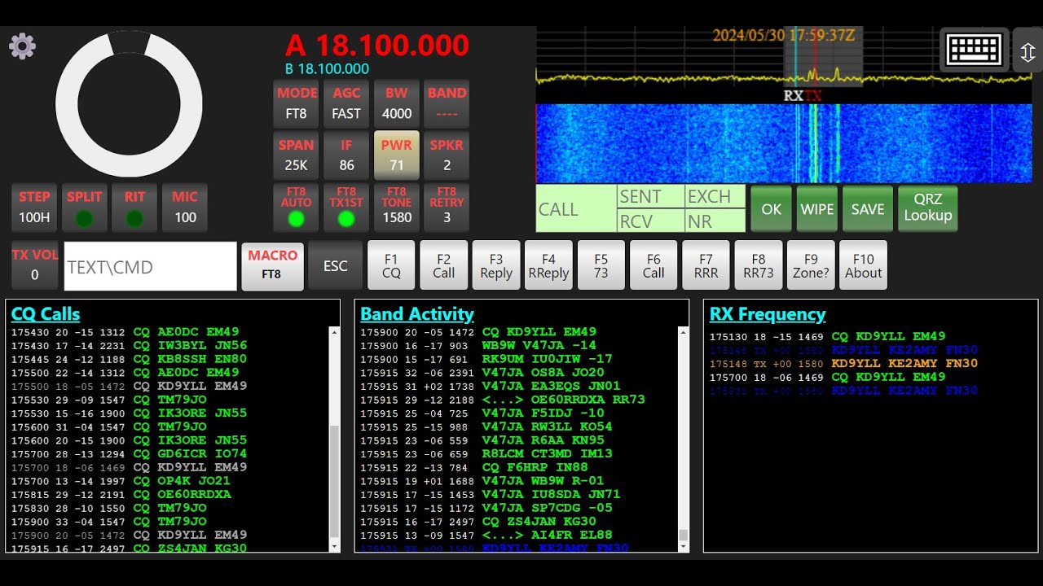
Task: Toggle FT8 TX1ST option
Action: [346, 208]
